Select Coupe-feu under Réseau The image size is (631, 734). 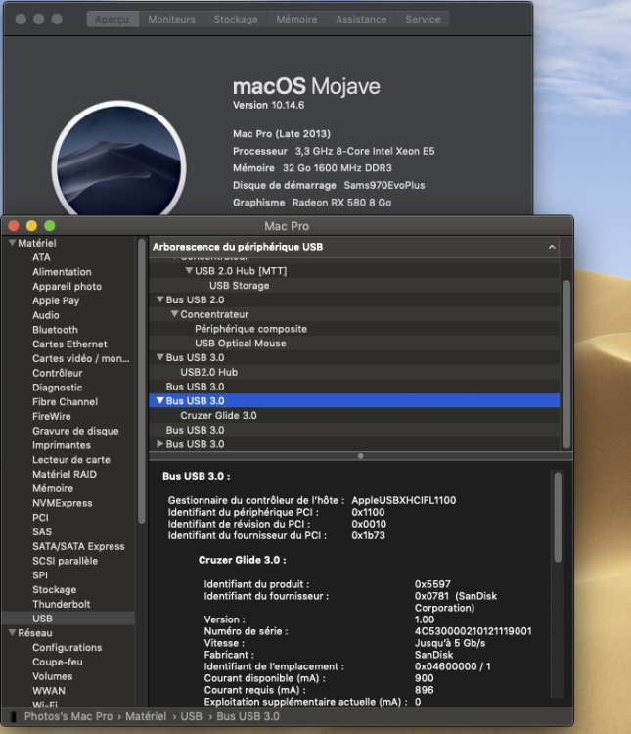(58, 662)
